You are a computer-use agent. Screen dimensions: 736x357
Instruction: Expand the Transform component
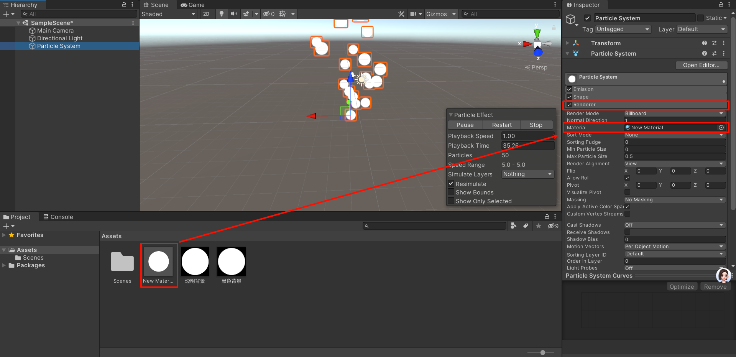(x=568, y=43)
